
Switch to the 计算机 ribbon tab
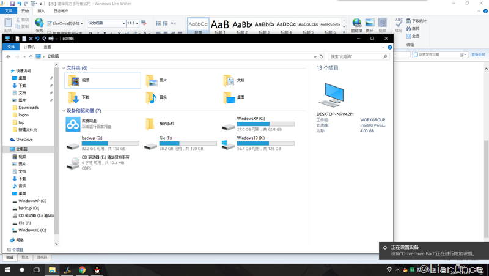tap(29, 47)
